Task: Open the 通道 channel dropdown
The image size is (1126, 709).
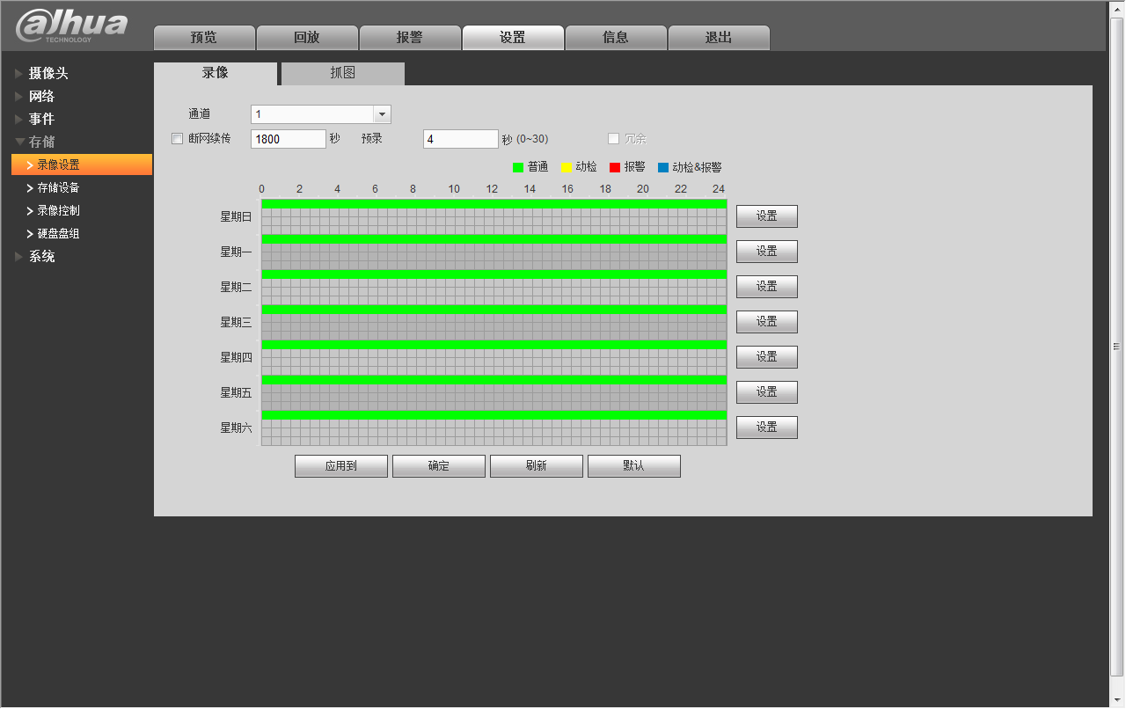Action: pyautogui.click(x=382, y=114)
